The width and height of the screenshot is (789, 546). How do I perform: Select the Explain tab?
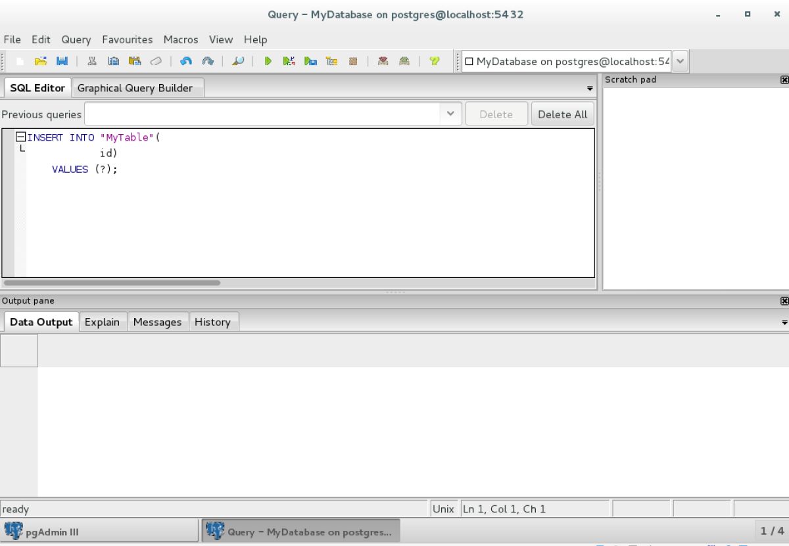(x=103, y=322)
